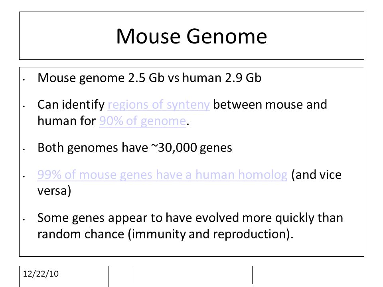
Task: Click the empty center footer placeholder box
Action: click(x=191, y=275)
